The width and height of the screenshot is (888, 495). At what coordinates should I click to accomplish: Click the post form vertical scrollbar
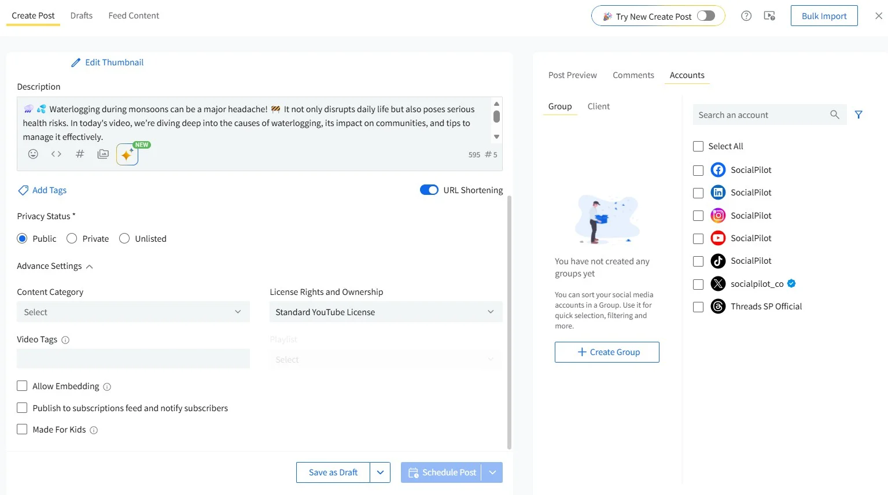click(509, 322)
